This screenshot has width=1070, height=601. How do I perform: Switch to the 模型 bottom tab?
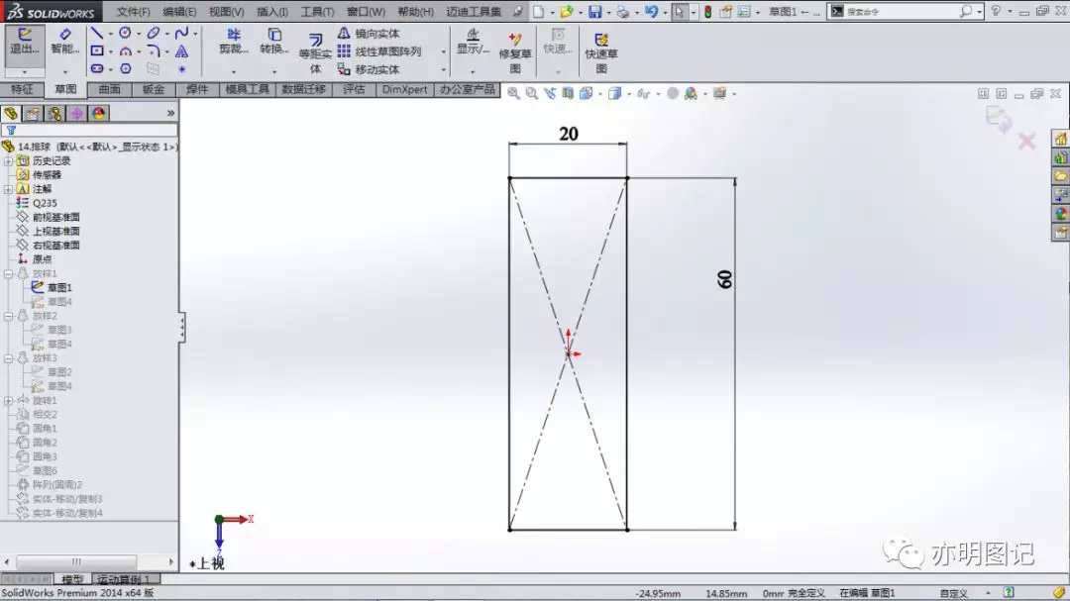point(72,579)
